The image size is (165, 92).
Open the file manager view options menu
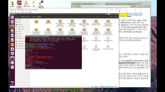(x=117, y=17)
